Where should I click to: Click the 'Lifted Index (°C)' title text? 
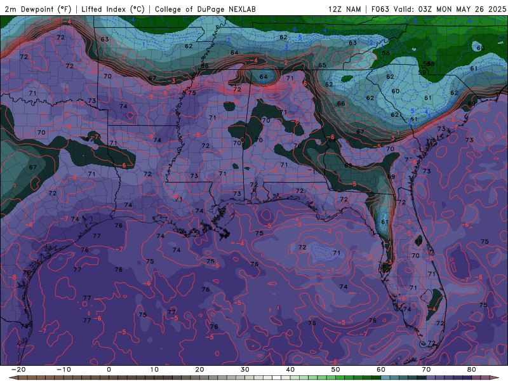coord(113,9)
